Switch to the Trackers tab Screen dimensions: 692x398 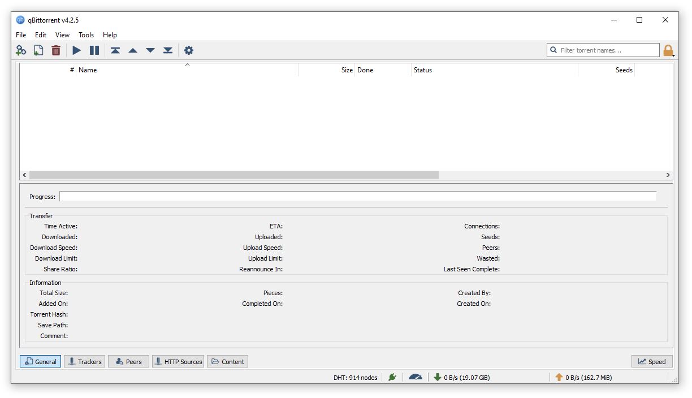(x=84, y=361)
